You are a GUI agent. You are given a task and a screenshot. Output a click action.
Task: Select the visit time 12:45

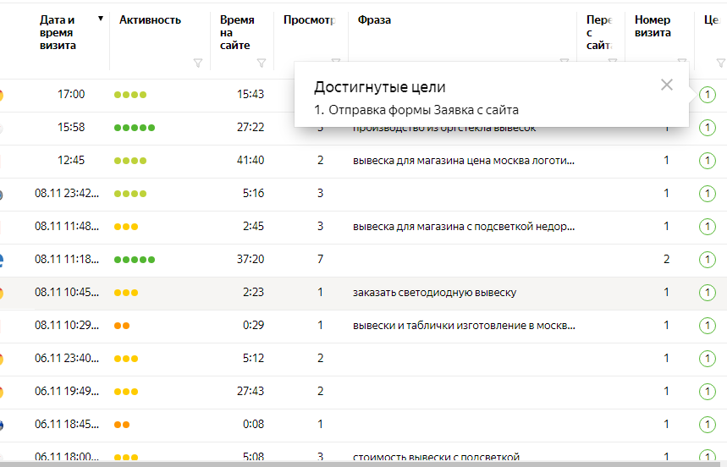pos(71,160)
